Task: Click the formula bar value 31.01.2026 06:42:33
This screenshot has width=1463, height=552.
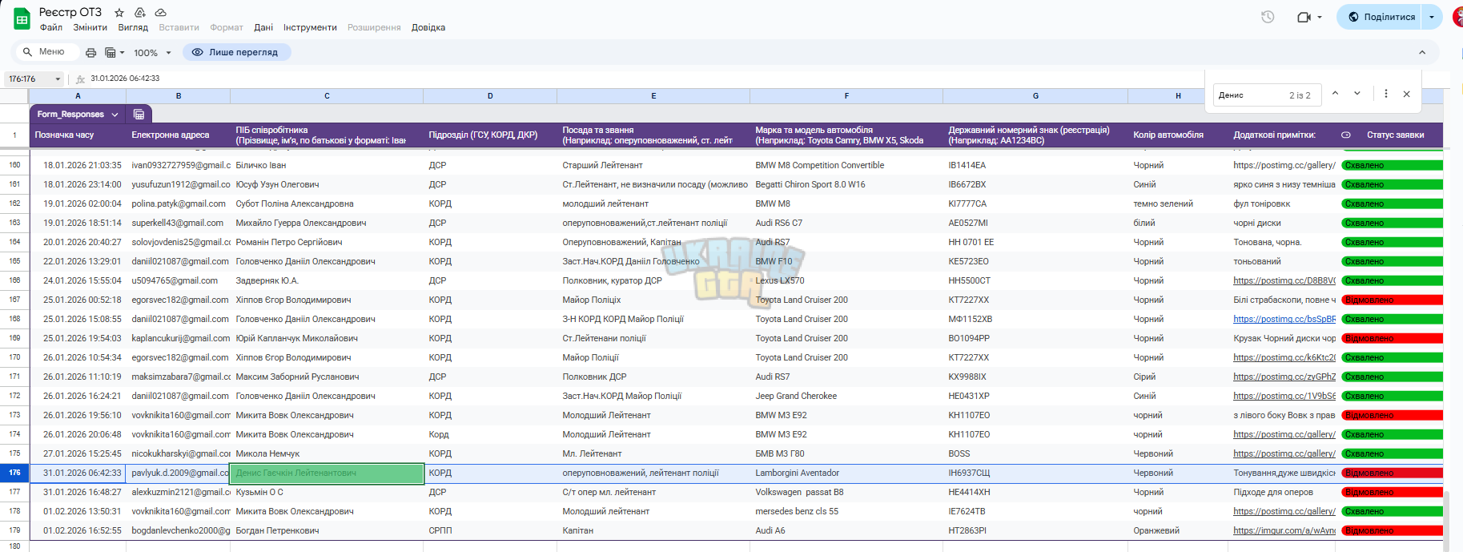Action: click(x=125, y=79)
